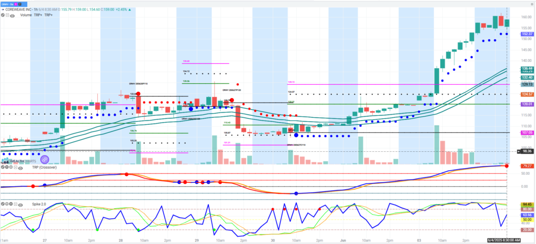Collapse the Spike 2.0 panel
This screenshot has width=536, height=244.
click(15, 204)
